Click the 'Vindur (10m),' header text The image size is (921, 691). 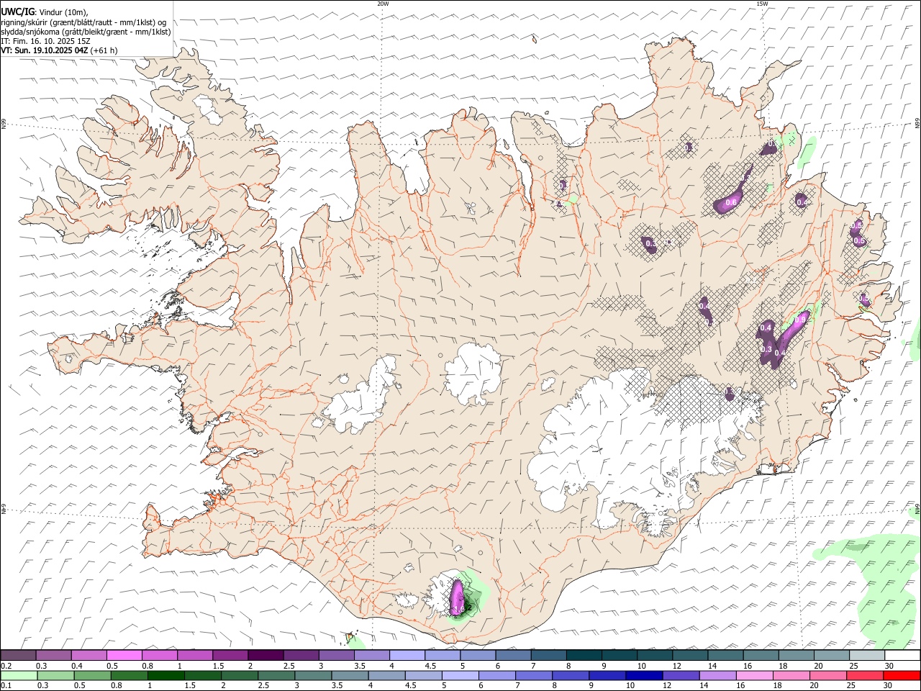point(63,12)
